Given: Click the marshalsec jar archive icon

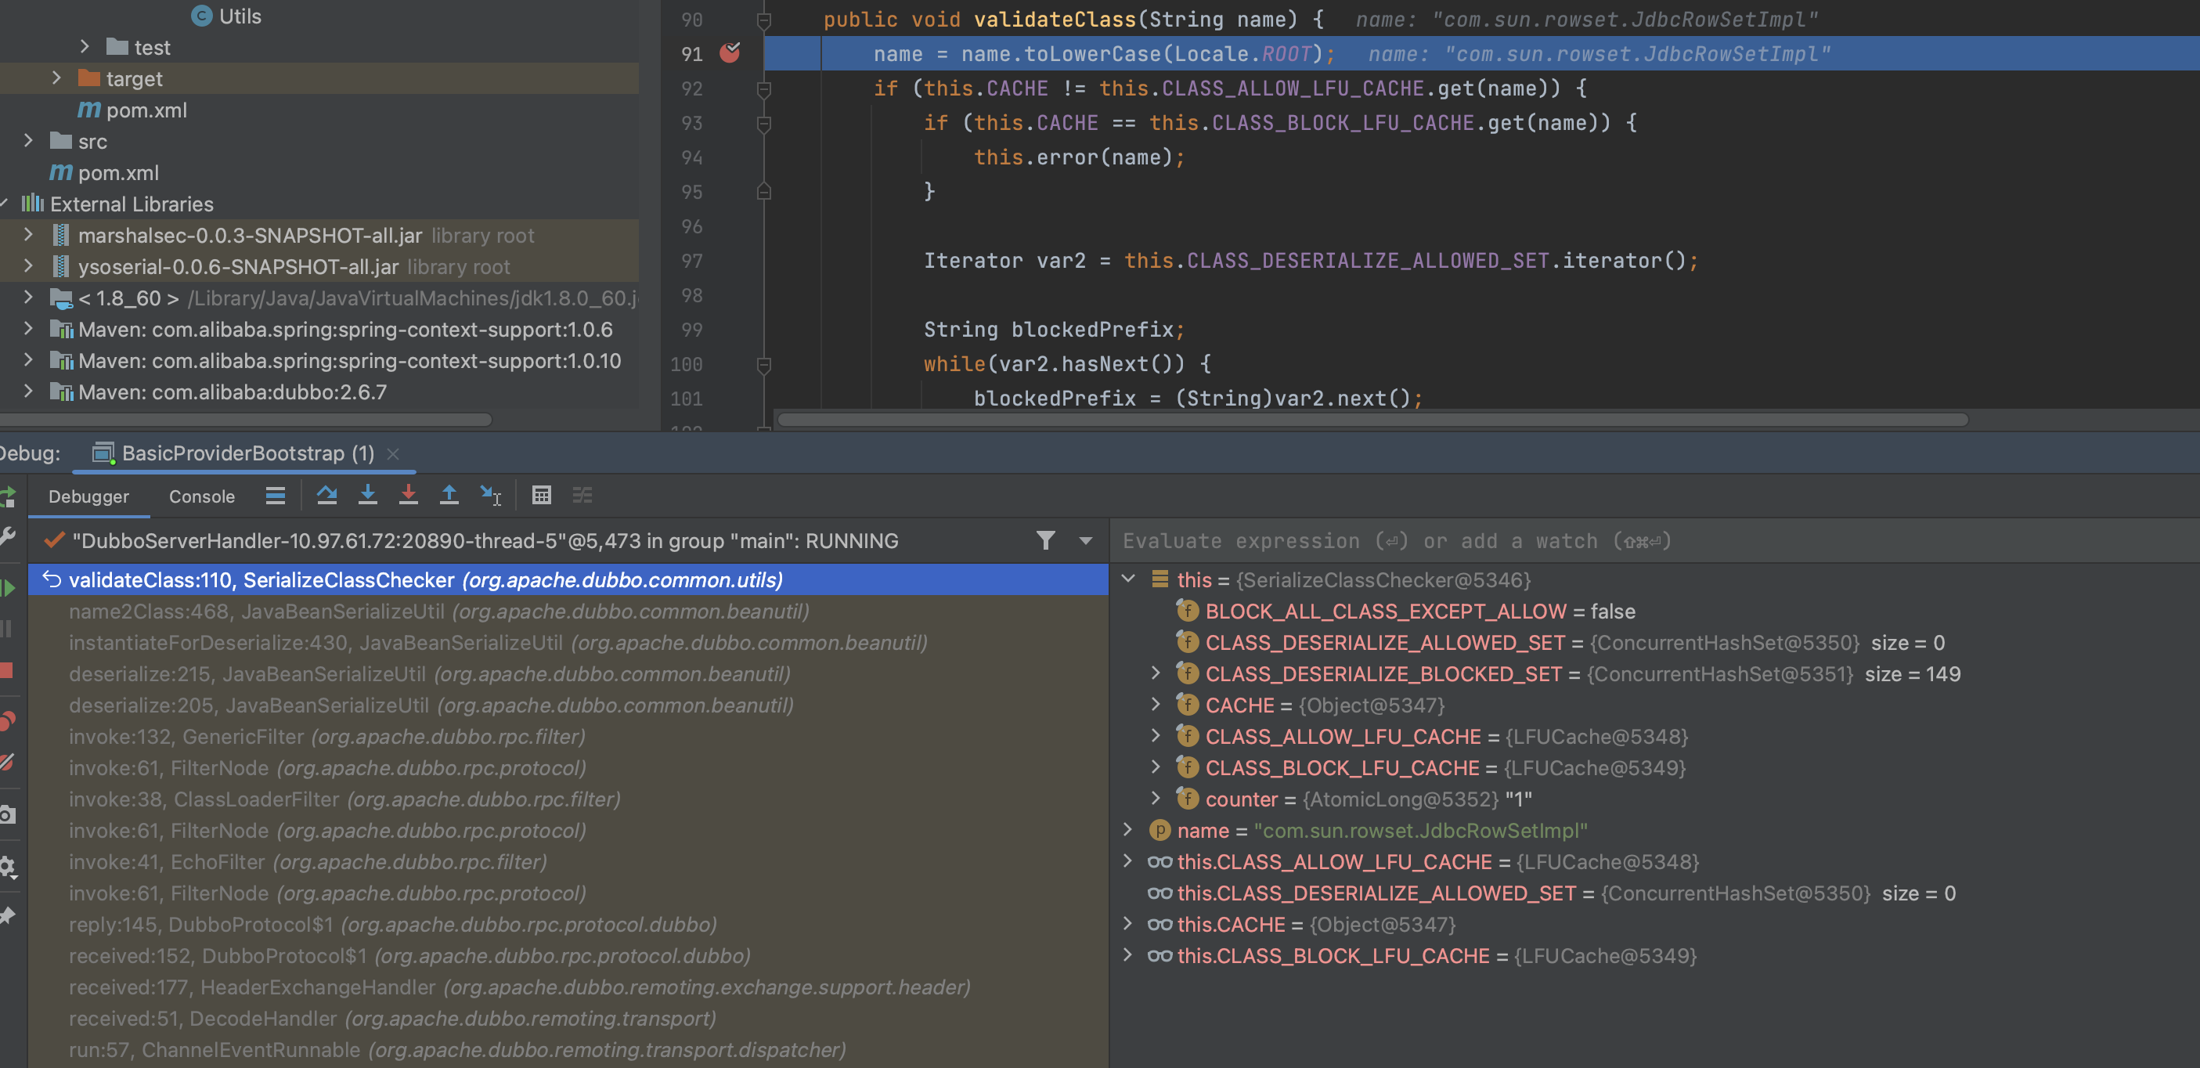Looking at the screenshot, I should point(60,235).
